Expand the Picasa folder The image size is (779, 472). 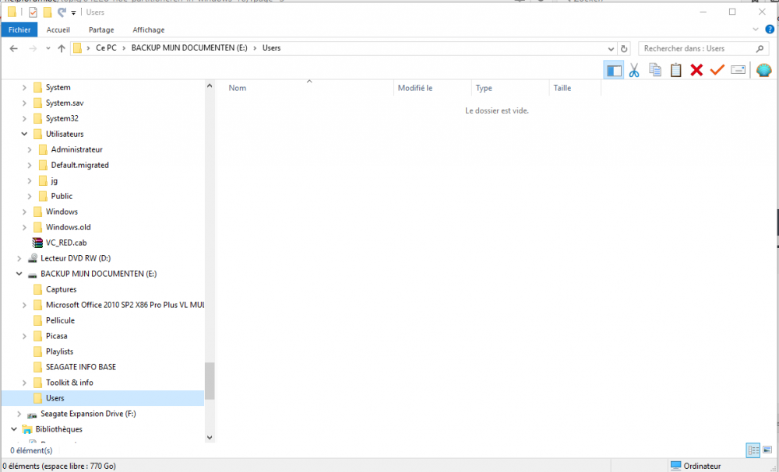point(24,336)
